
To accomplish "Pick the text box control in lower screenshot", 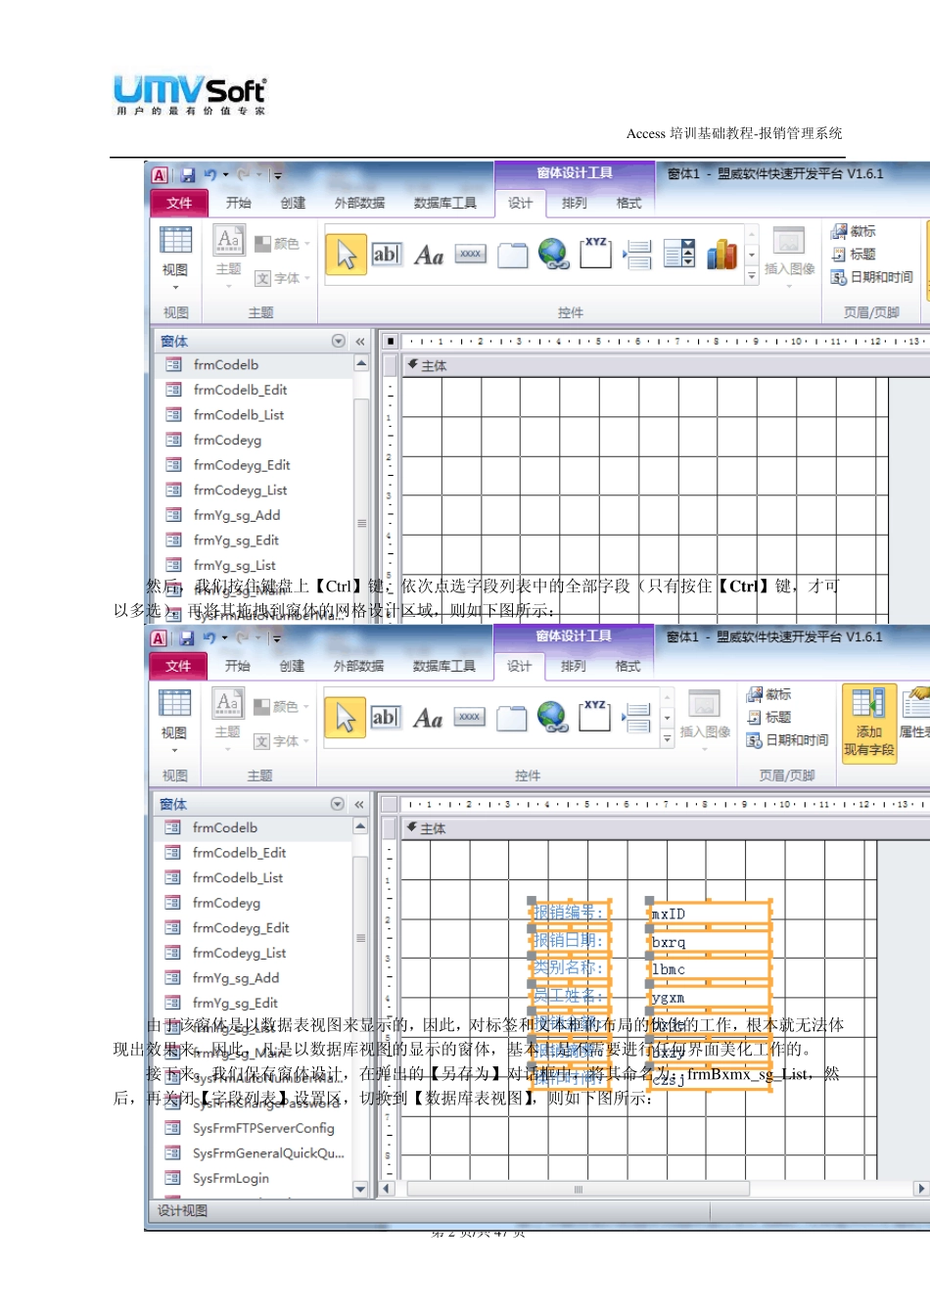I will coord(385,718).
